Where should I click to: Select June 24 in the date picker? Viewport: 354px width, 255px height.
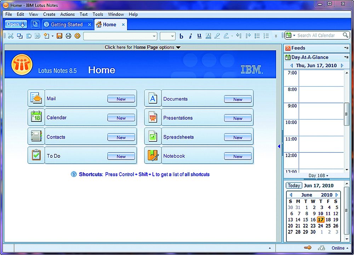tap(321, 226)
